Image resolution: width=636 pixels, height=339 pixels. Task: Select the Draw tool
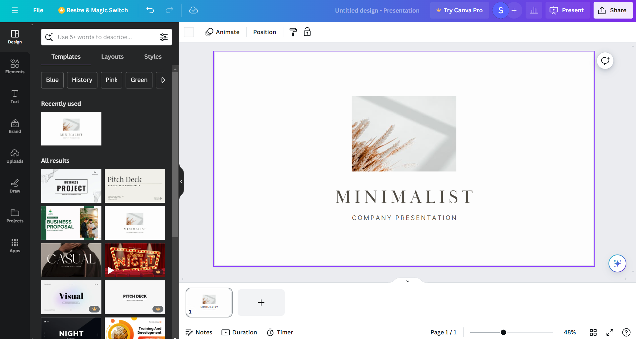(x=15, y=186)
